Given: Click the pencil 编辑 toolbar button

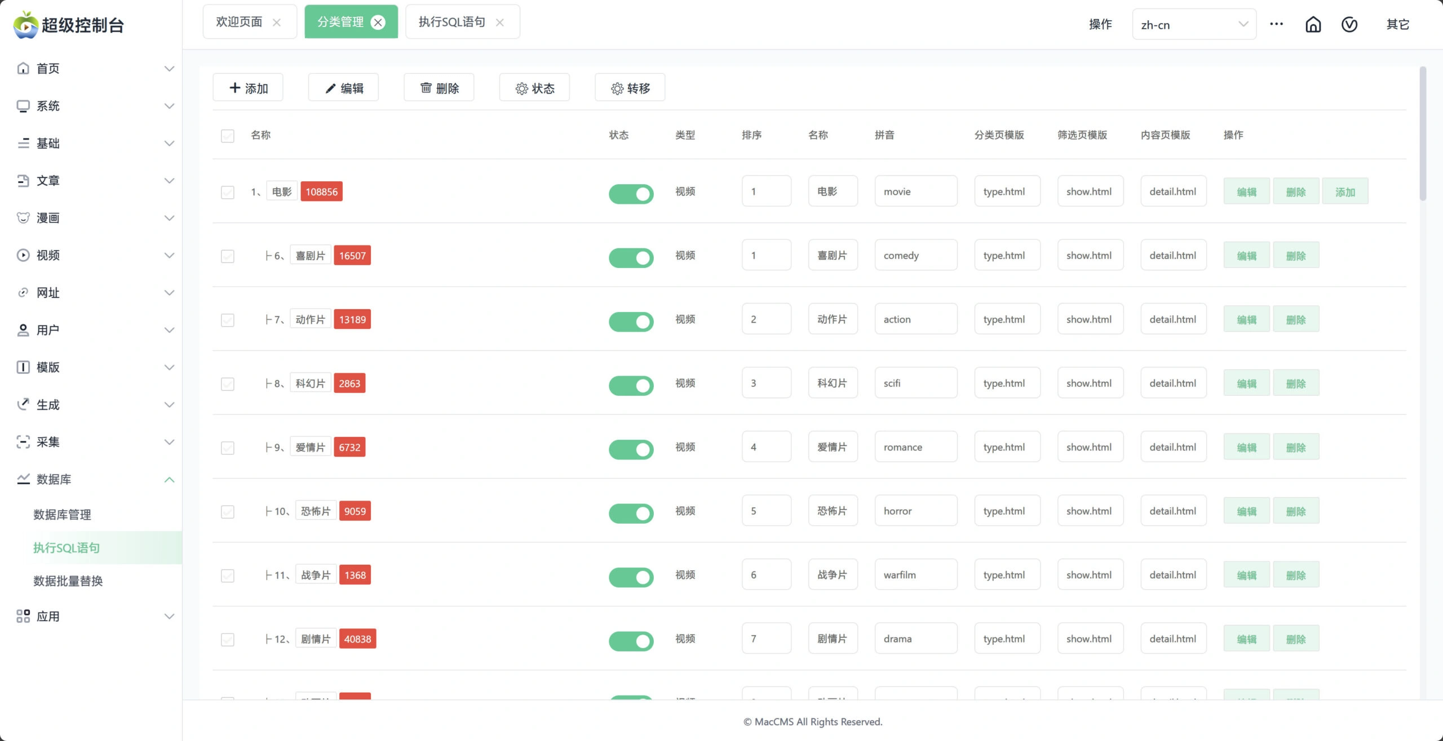Looking at the screenshot, I should (x=343, y=88).
